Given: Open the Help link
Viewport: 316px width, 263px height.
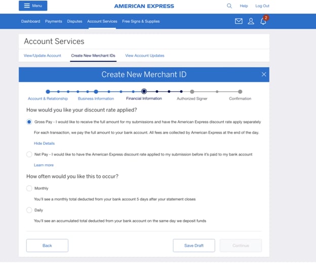Looking at the screenshot, I should click(244, 6).
